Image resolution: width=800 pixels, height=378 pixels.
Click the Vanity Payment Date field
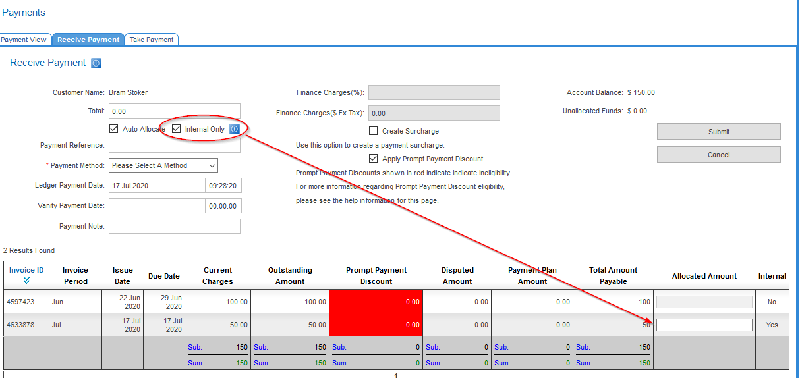(157, 206)
